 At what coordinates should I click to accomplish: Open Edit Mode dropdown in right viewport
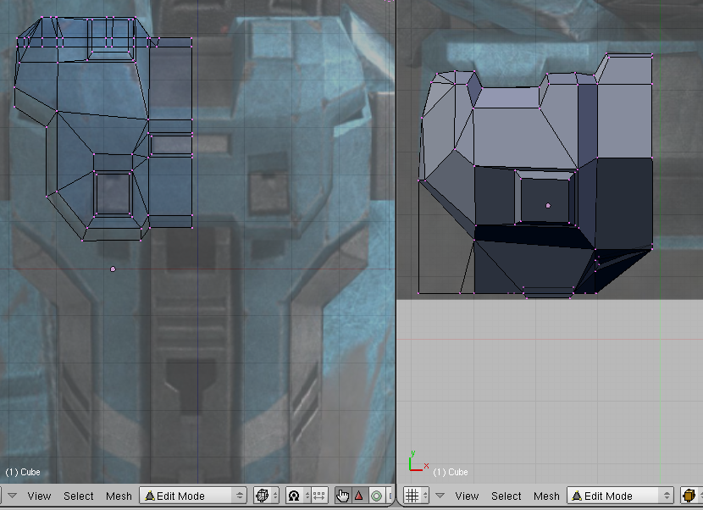click(x=621, y=496)
